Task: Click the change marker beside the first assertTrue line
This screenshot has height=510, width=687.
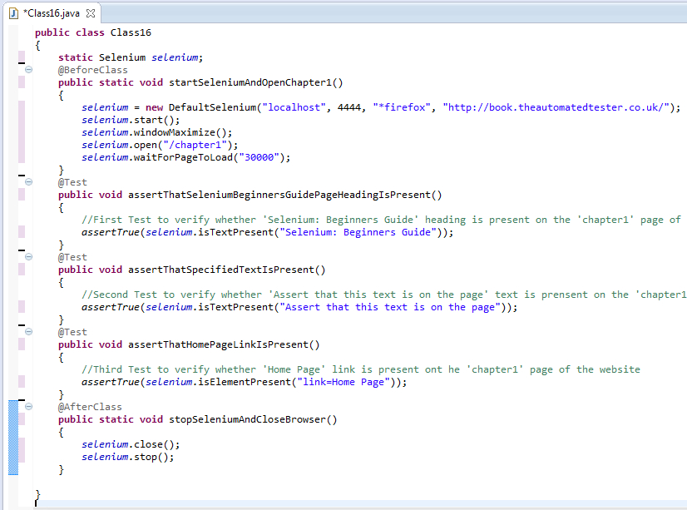Action: click(21, 232)
